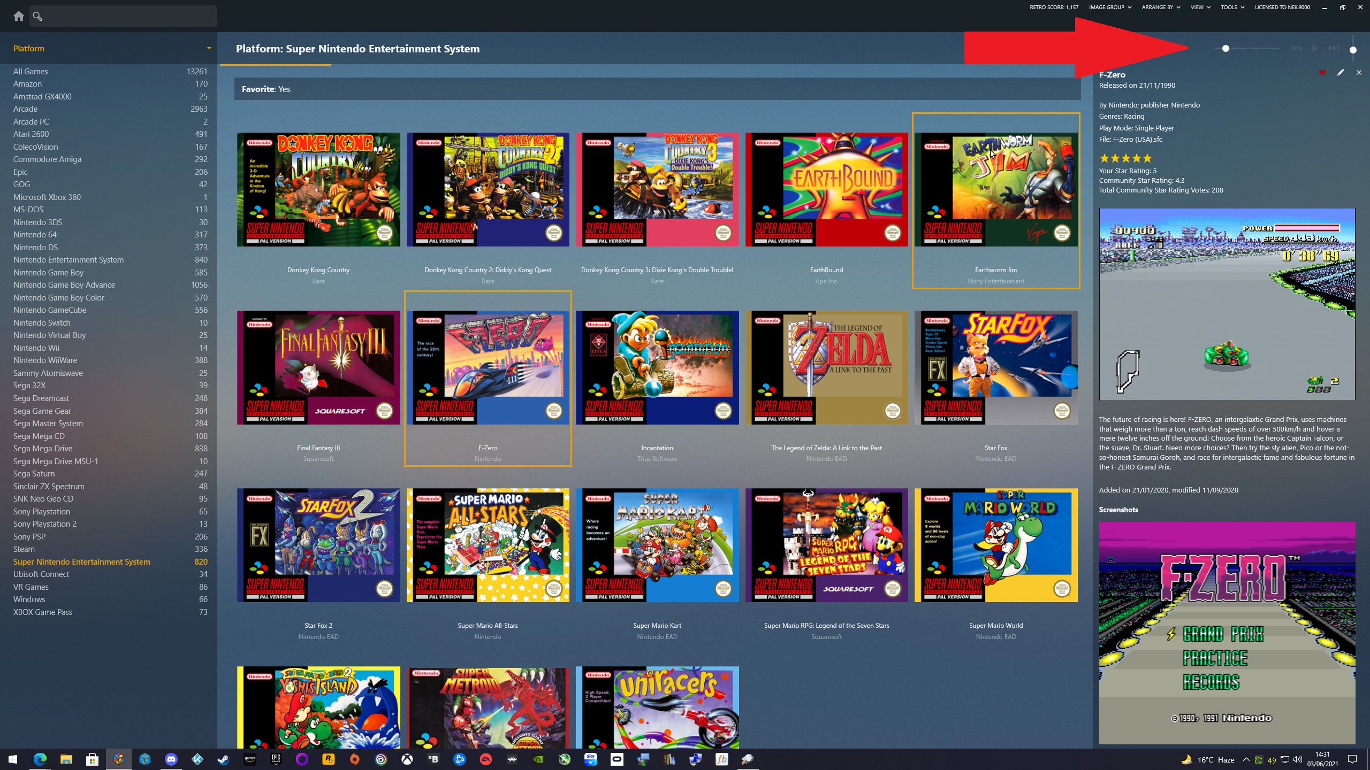1370x770 pixels.
Task: Open the F-Zero gameplay screenshot image
Action: point(1227,304)
